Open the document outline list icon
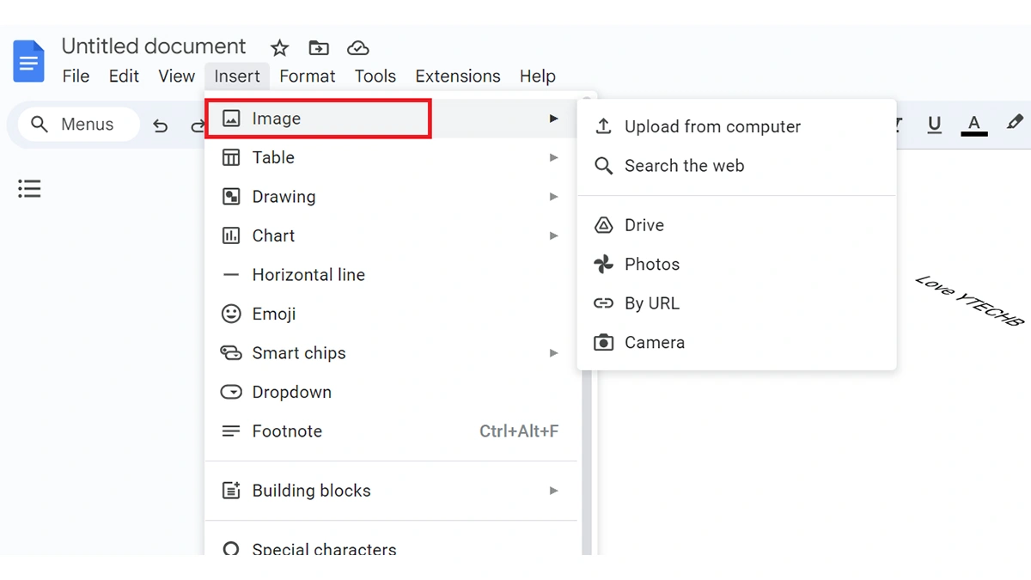 click(30, 188)
